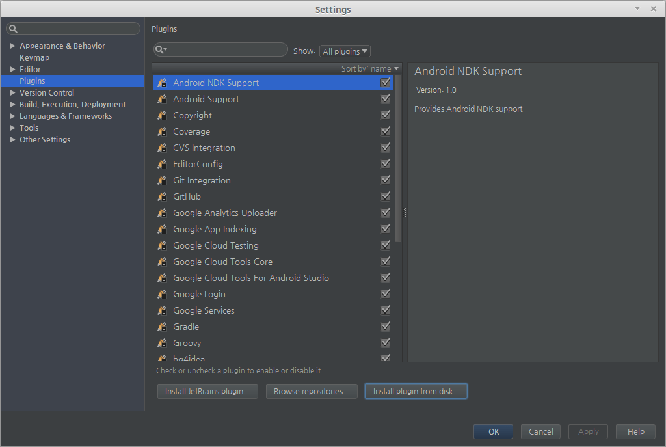Expand the Appearance & Behavior arrow

coord(13,46)
